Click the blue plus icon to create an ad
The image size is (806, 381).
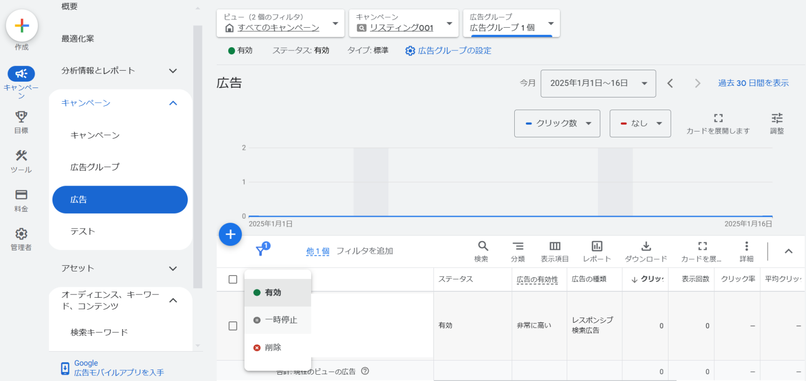(x=230, y=234)
